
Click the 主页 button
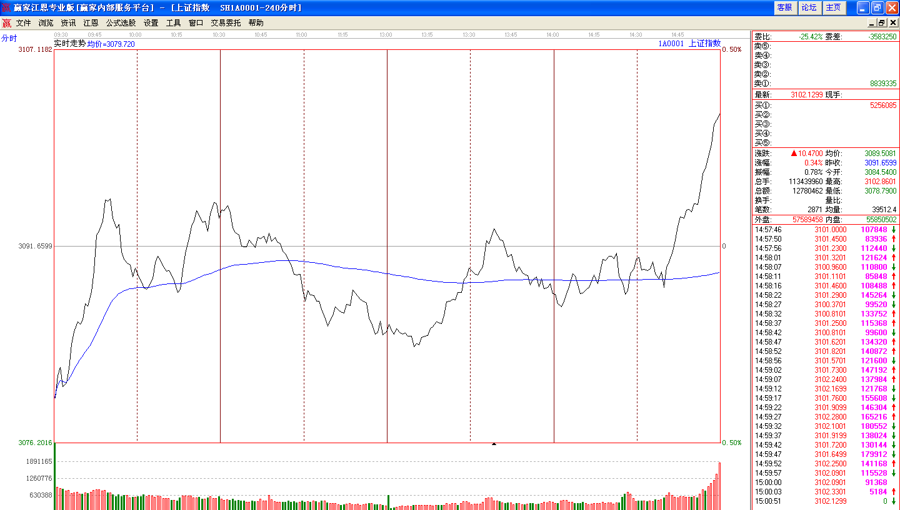(834, 7)
